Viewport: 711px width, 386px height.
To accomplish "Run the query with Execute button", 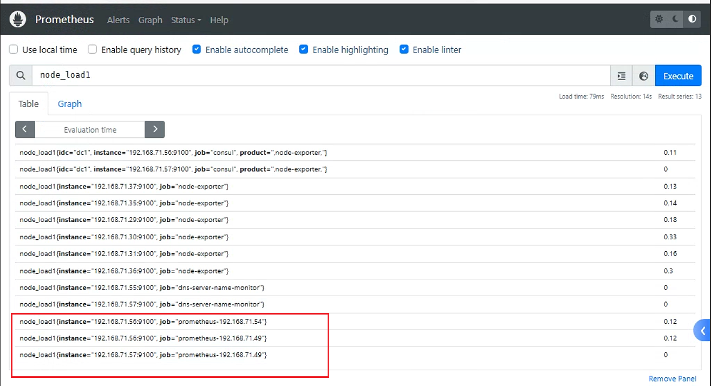I will (x=679, y=76).
